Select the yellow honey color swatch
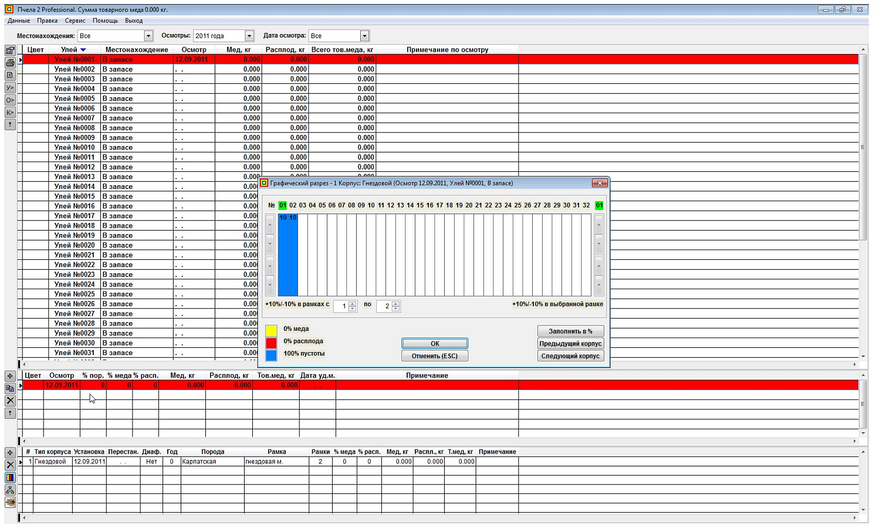 coord(271,330)
